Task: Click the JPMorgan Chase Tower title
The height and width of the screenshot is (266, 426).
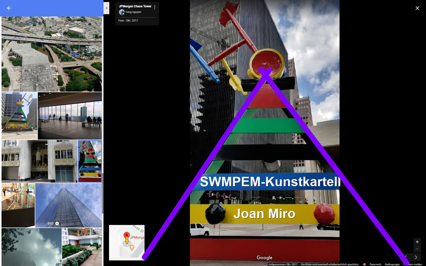Action: pyautogui.click(x=135, y=6)
